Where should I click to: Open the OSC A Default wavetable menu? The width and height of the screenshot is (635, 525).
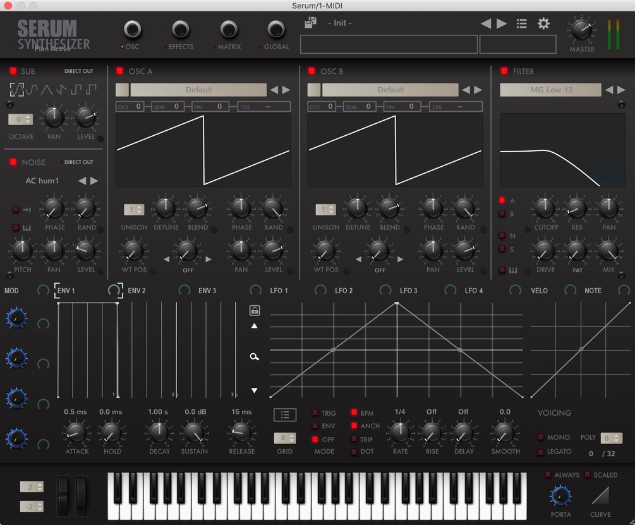(x=198, y=90)
